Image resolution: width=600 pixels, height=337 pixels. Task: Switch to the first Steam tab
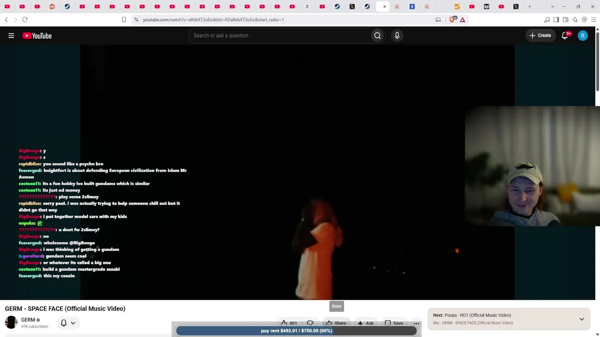pos(67,7)
